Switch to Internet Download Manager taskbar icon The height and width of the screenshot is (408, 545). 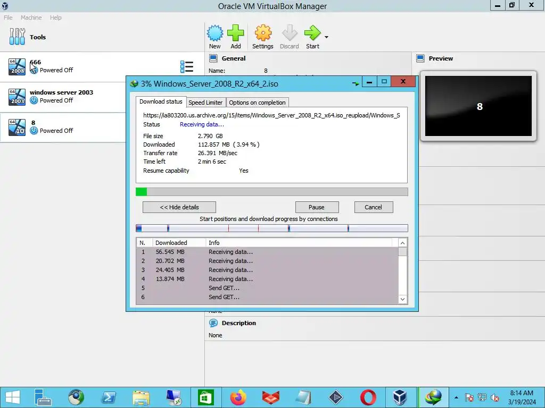pos(433,397)
